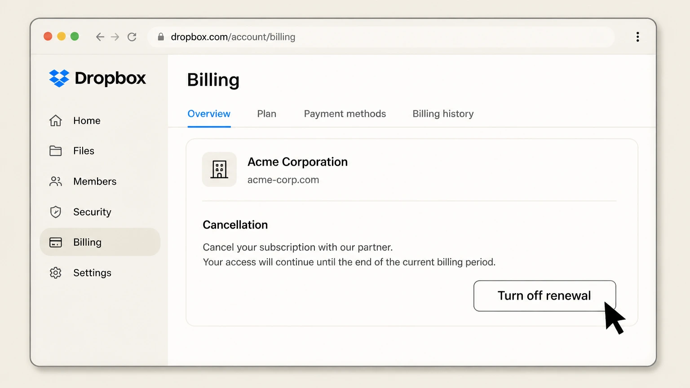
Task: Click the Settings gear icon
Action: click(x=56, y=273)
